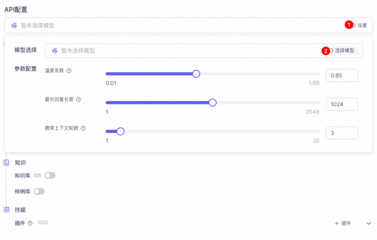
Task: Click the 知识 section document icon
Action: point(6,162)
